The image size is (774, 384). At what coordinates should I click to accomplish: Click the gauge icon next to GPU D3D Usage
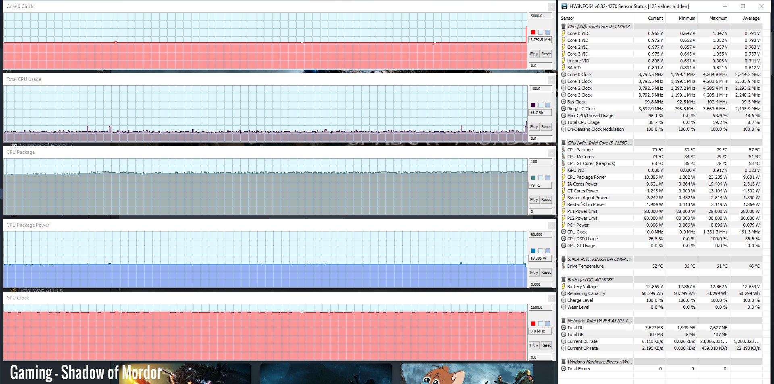click(564, 239)
